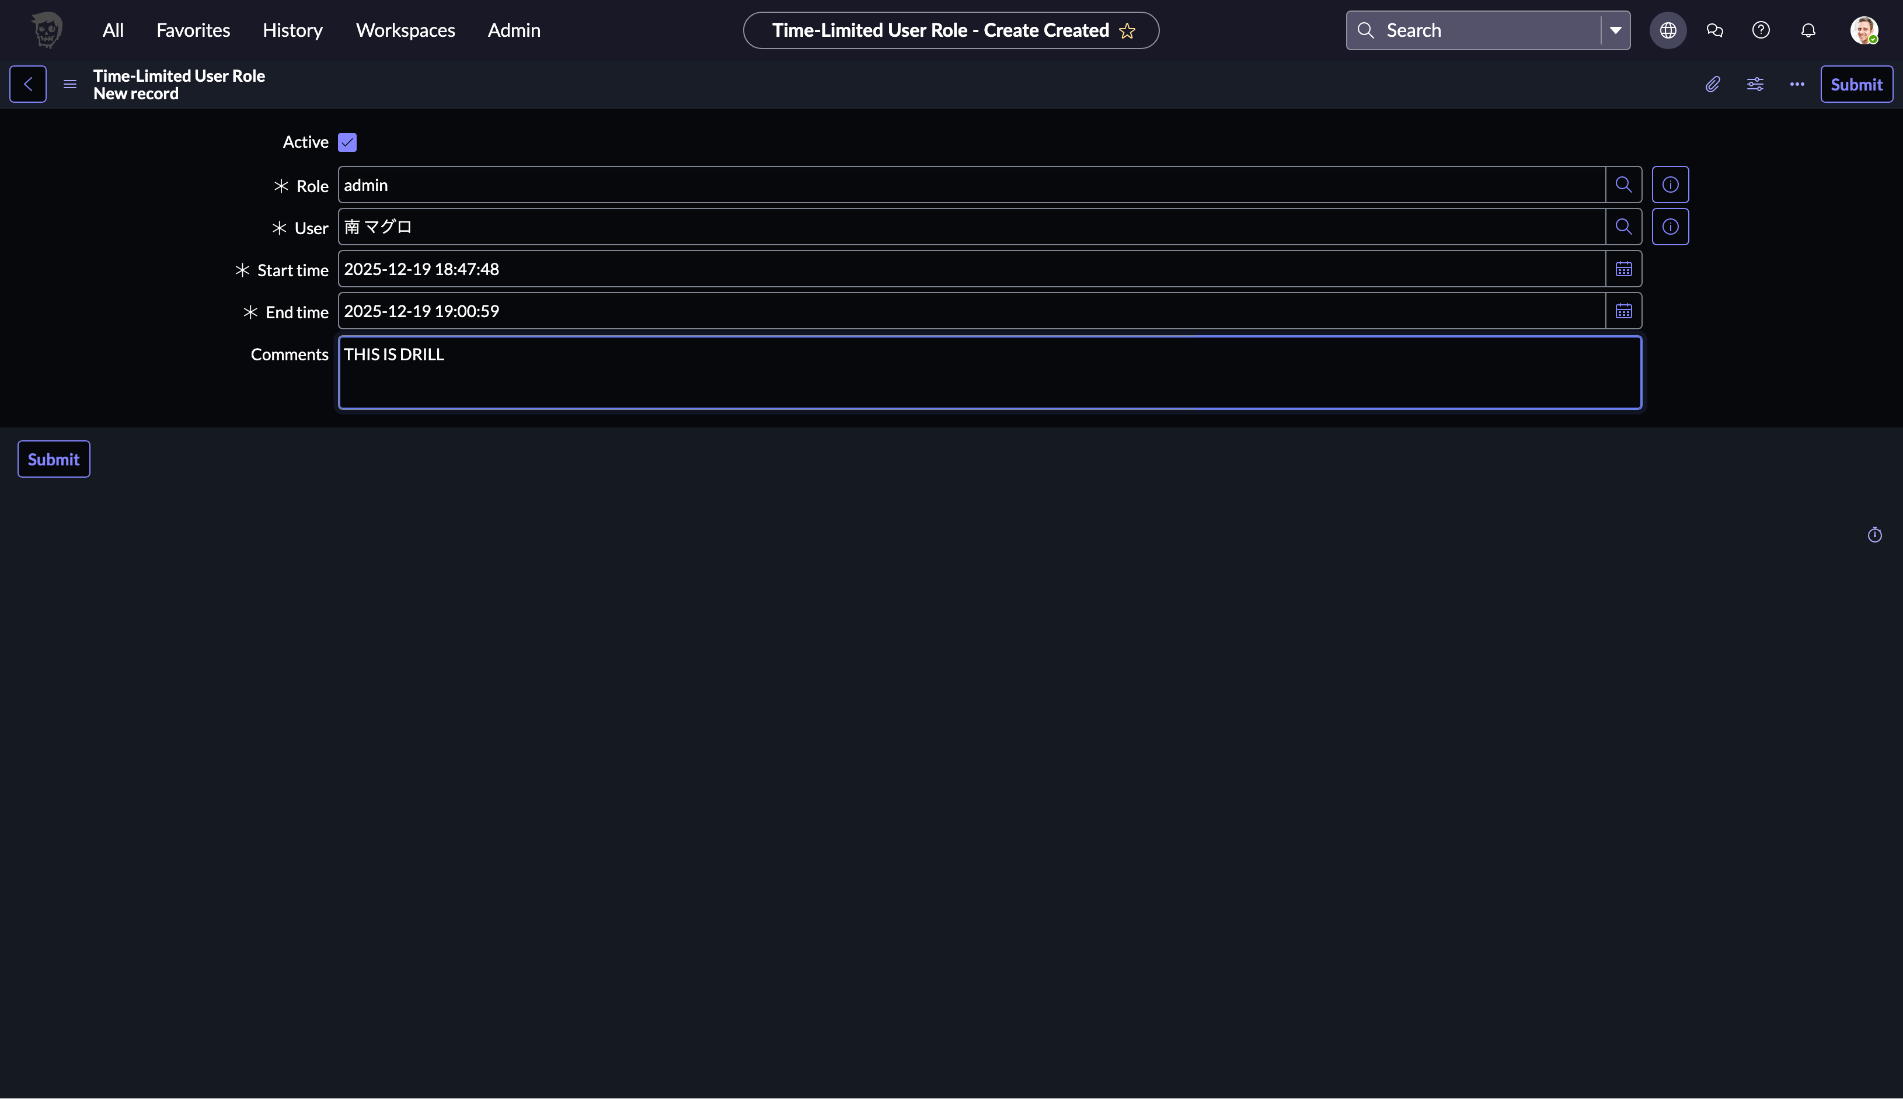
Task: Open Role record preview info icon
Action: tap(1670, 185)
